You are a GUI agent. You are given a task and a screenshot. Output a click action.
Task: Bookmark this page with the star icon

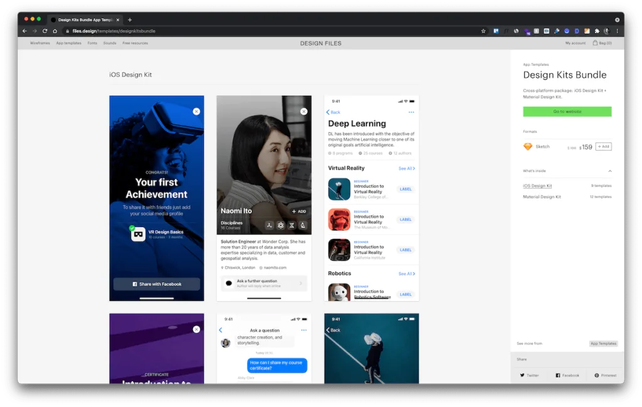[483, 31]
